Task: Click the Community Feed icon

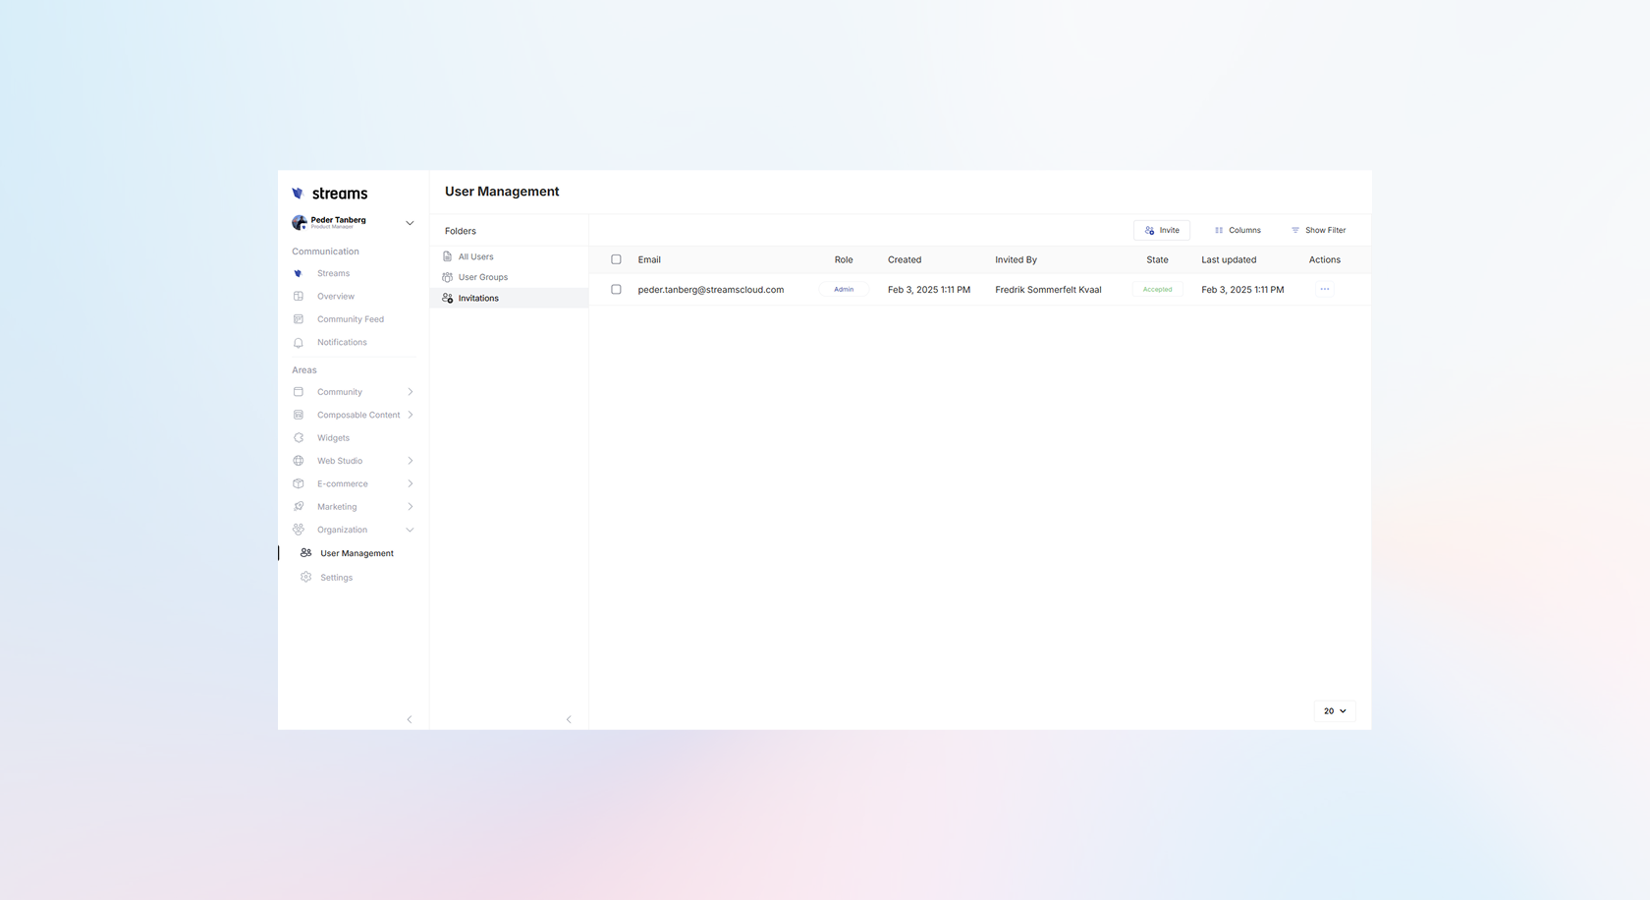Action: [299, 319]
